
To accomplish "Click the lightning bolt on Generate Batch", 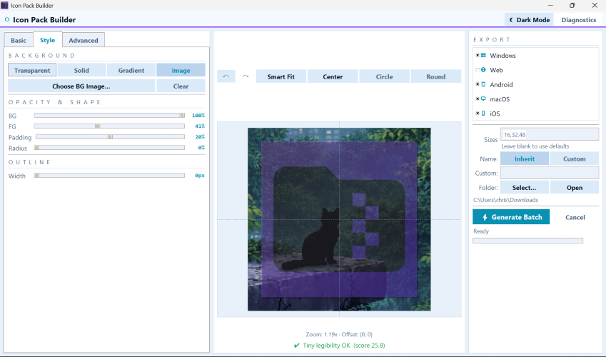I will point(485,217).
